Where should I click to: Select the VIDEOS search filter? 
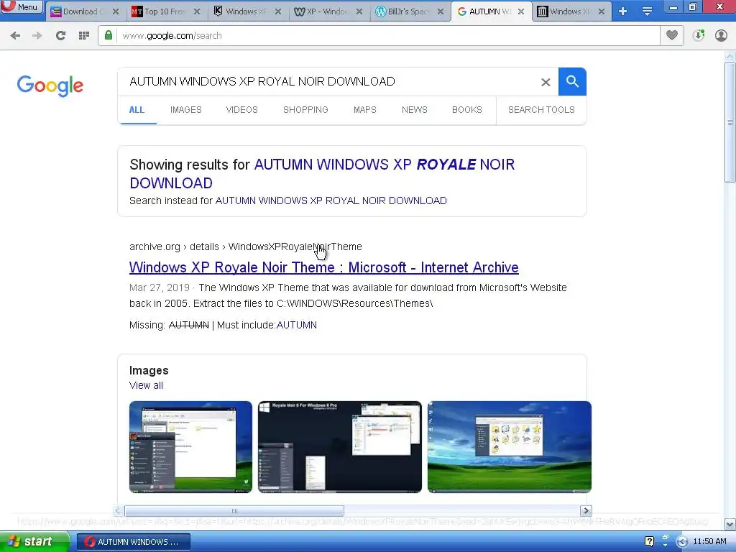click(241, 110)
